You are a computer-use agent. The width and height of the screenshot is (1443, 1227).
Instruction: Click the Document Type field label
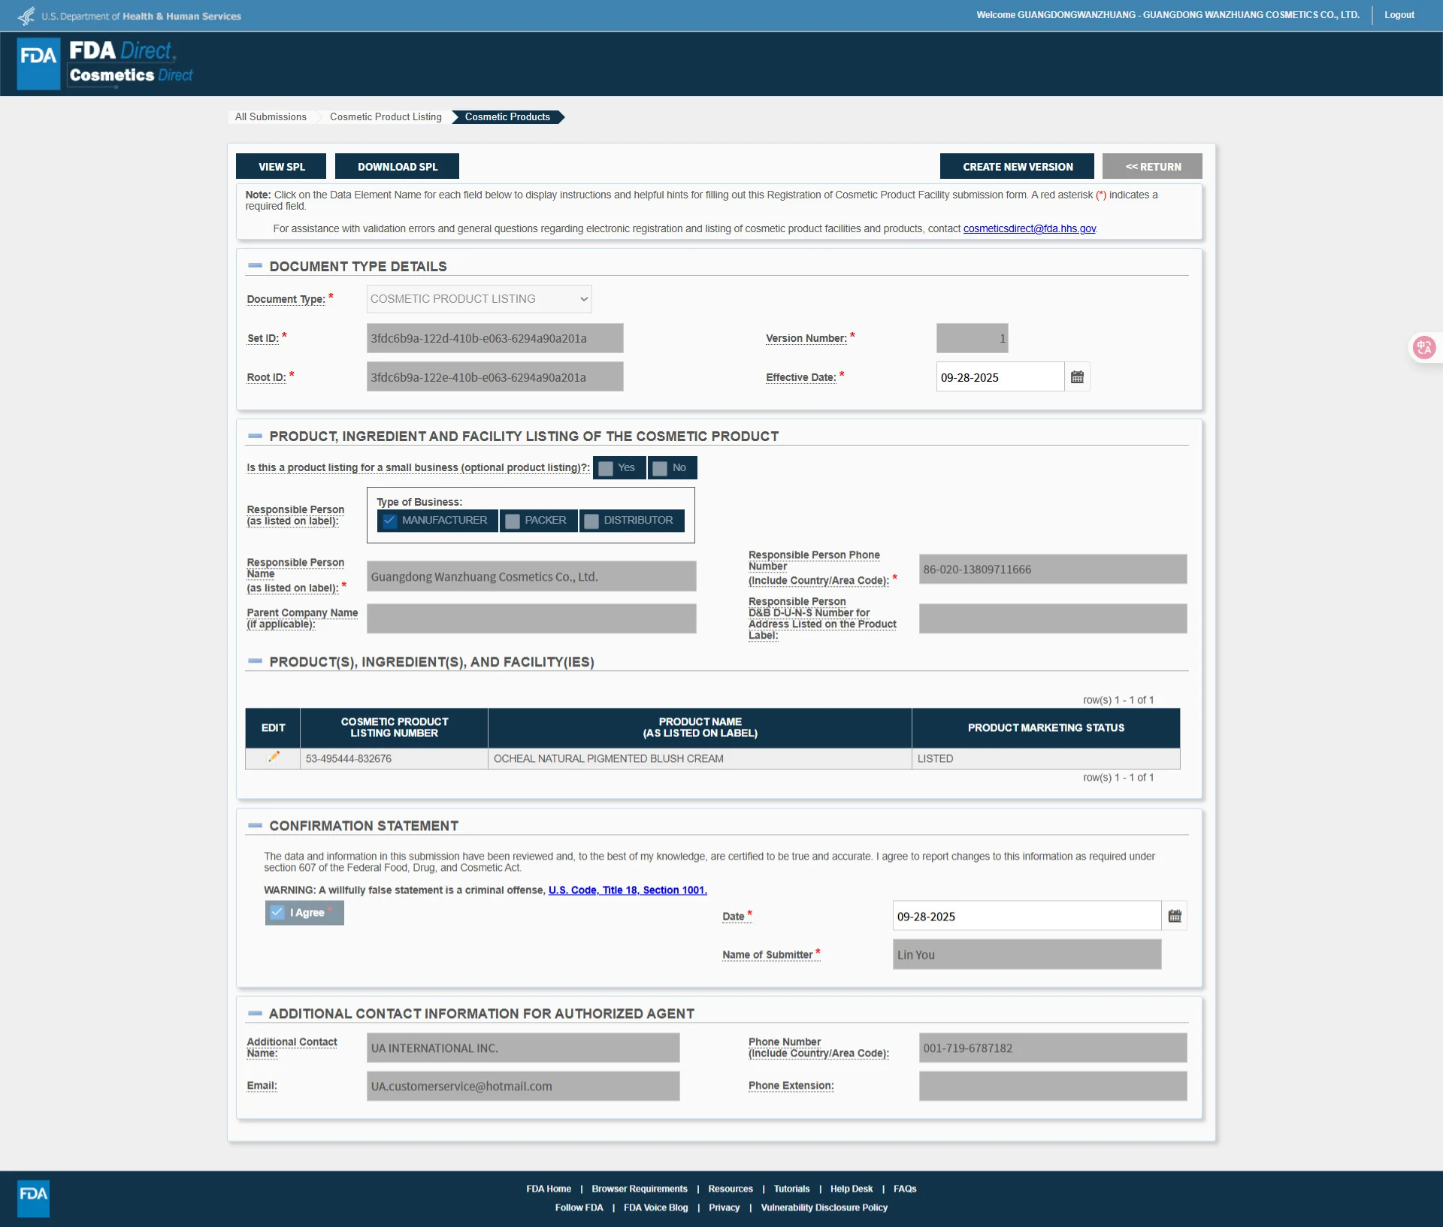pyautogui.click(x=286, y=299)
